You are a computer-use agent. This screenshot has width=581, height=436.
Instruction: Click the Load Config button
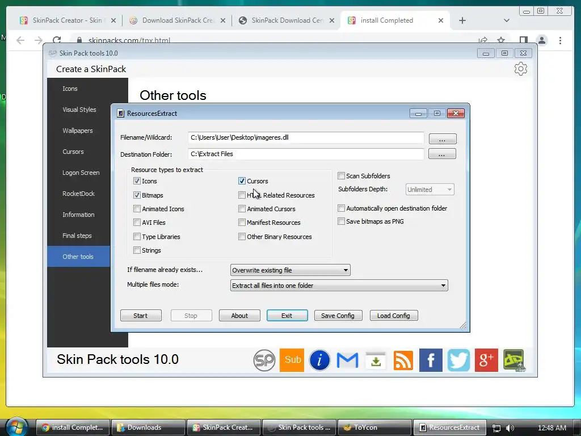click(x=394, y=316)
